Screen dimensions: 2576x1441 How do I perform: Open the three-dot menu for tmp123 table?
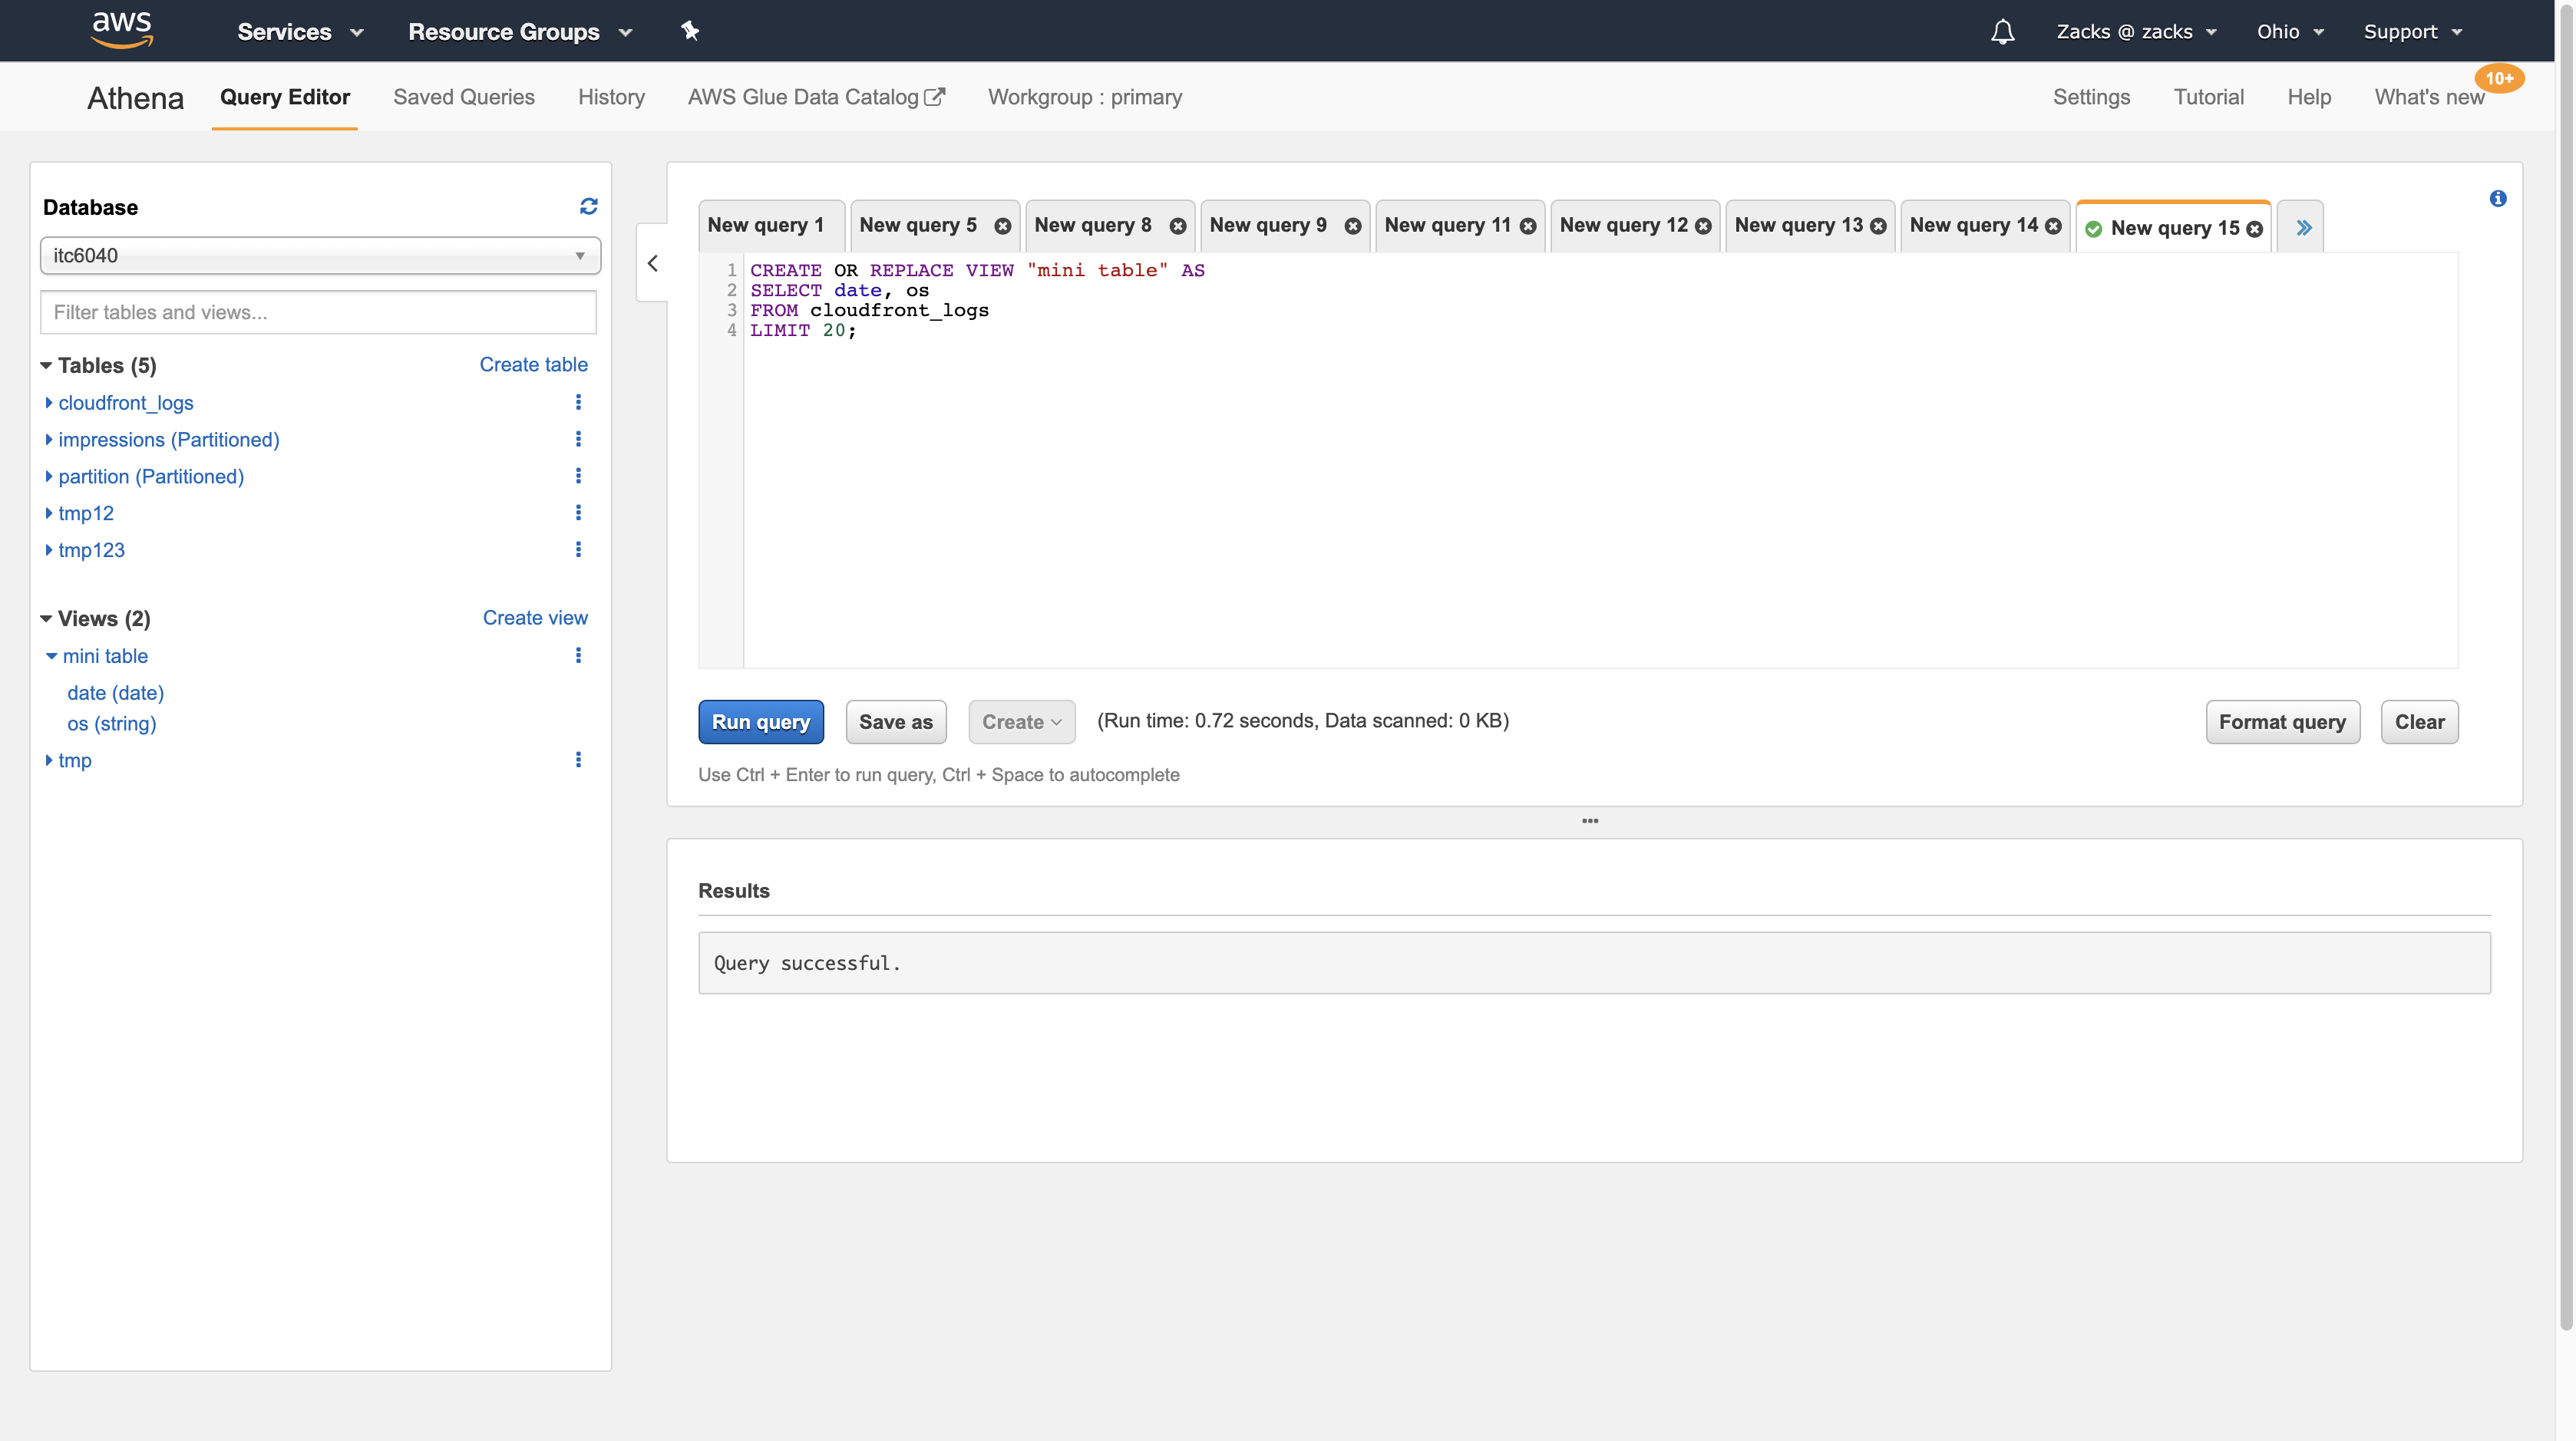pyautogui.click(x=578, y=549)
